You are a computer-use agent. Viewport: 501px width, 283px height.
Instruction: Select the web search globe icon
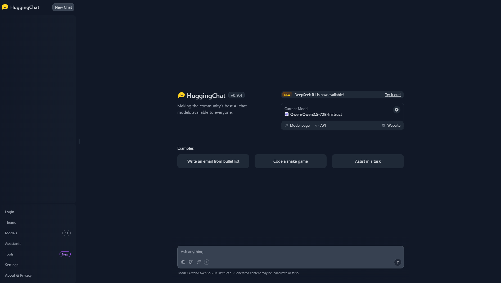coord(183,262)
